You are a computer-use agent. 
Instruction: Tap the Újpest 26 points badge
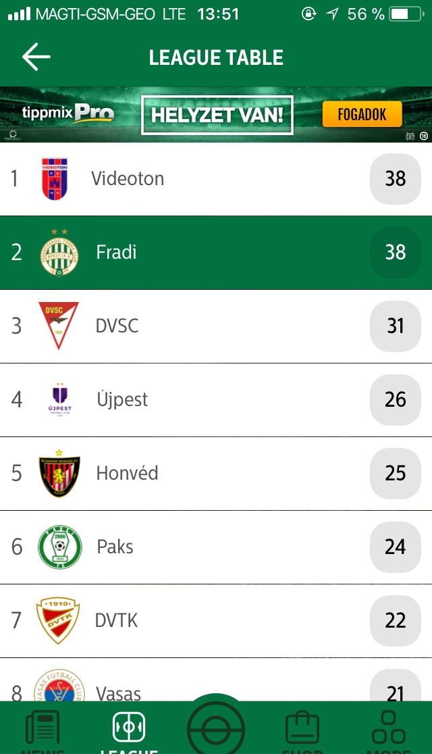[396, 399]
